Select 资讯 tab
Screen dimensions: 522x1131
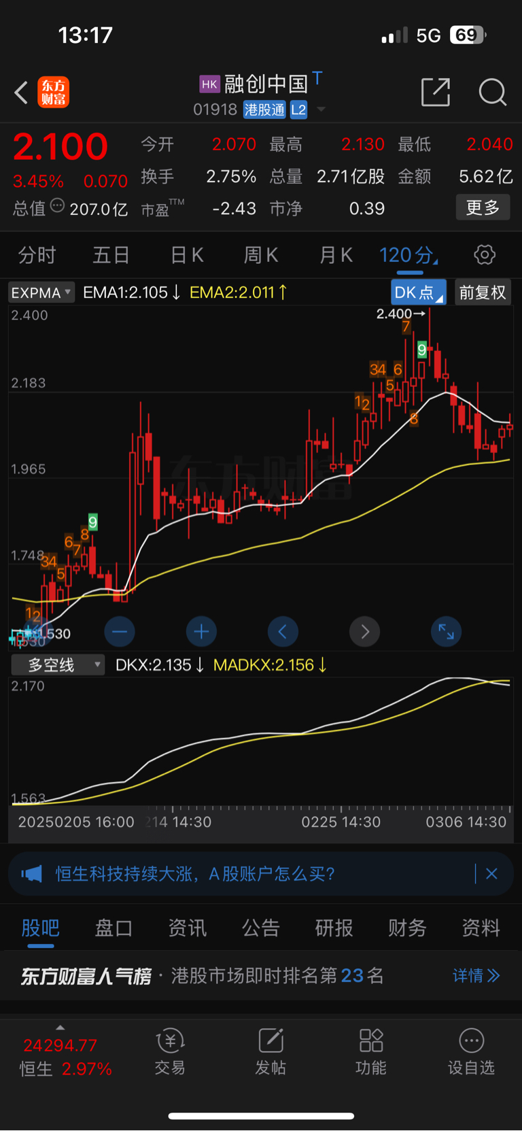click(187, 928)
